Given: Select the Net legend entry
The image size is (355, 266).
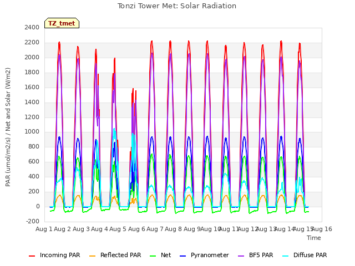Looking at the screenshot, I should 160,255.
